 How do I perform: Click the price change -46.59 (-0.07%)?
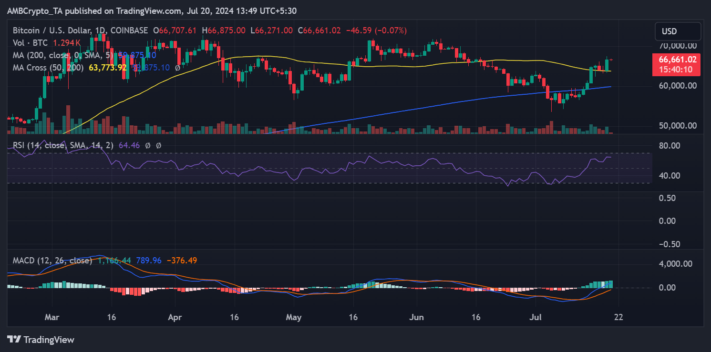(376, 30)
